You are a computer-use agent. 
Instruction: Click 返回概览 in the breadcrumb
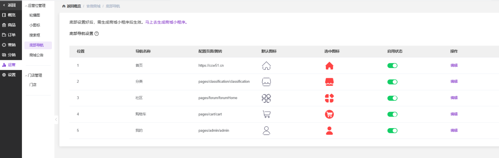click(74, 6)
